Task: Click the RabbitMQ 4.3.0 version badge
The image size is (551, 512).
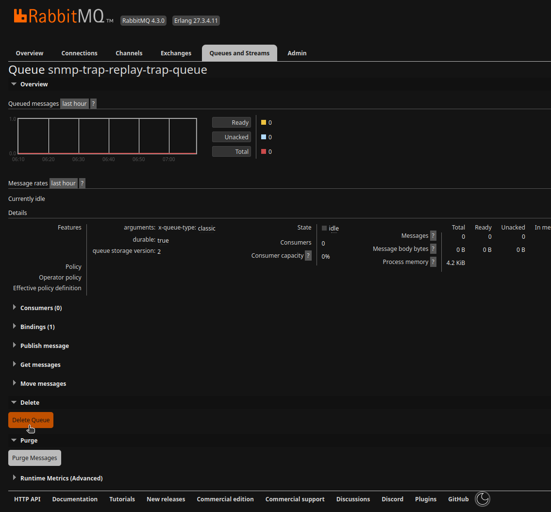Action: point(143,21)
